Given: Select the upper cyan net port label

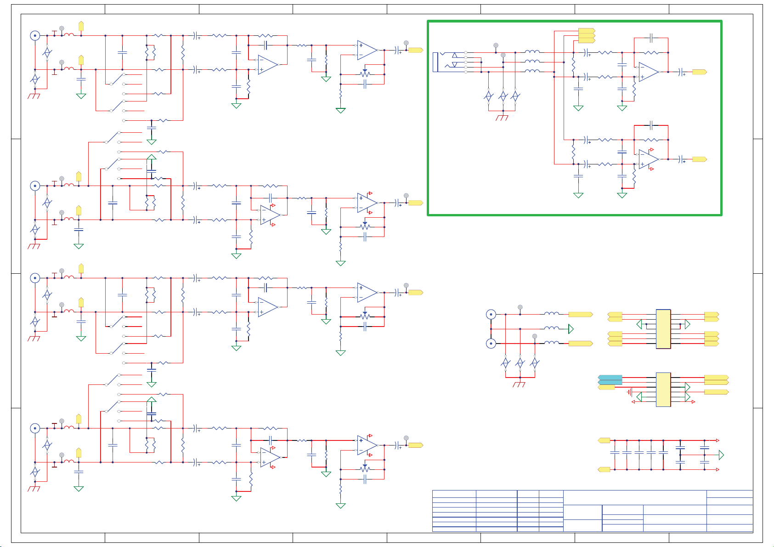Looking at the screenshot, I should point(610,378).
